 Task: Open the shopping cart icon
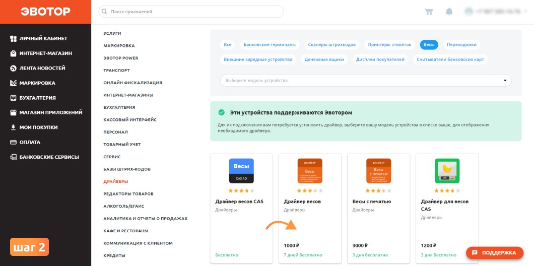click(429, 12)
